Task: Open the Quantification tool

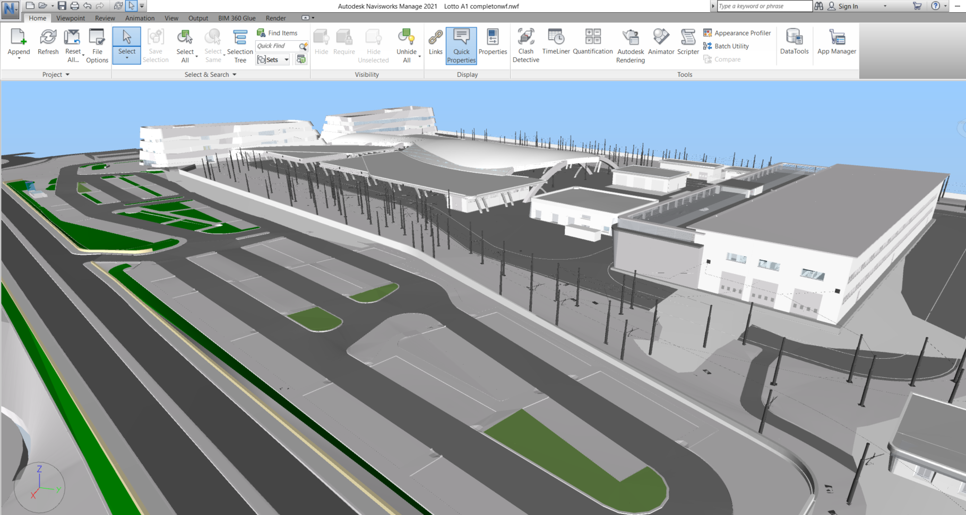Action: click(592, 42)
